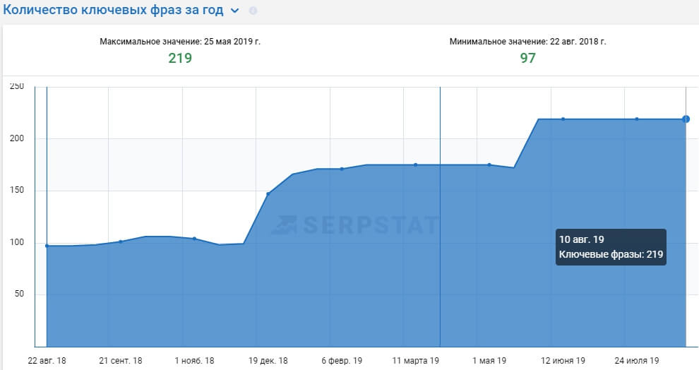
Task: Select the maximum value 219
Action: pos(180,58)
